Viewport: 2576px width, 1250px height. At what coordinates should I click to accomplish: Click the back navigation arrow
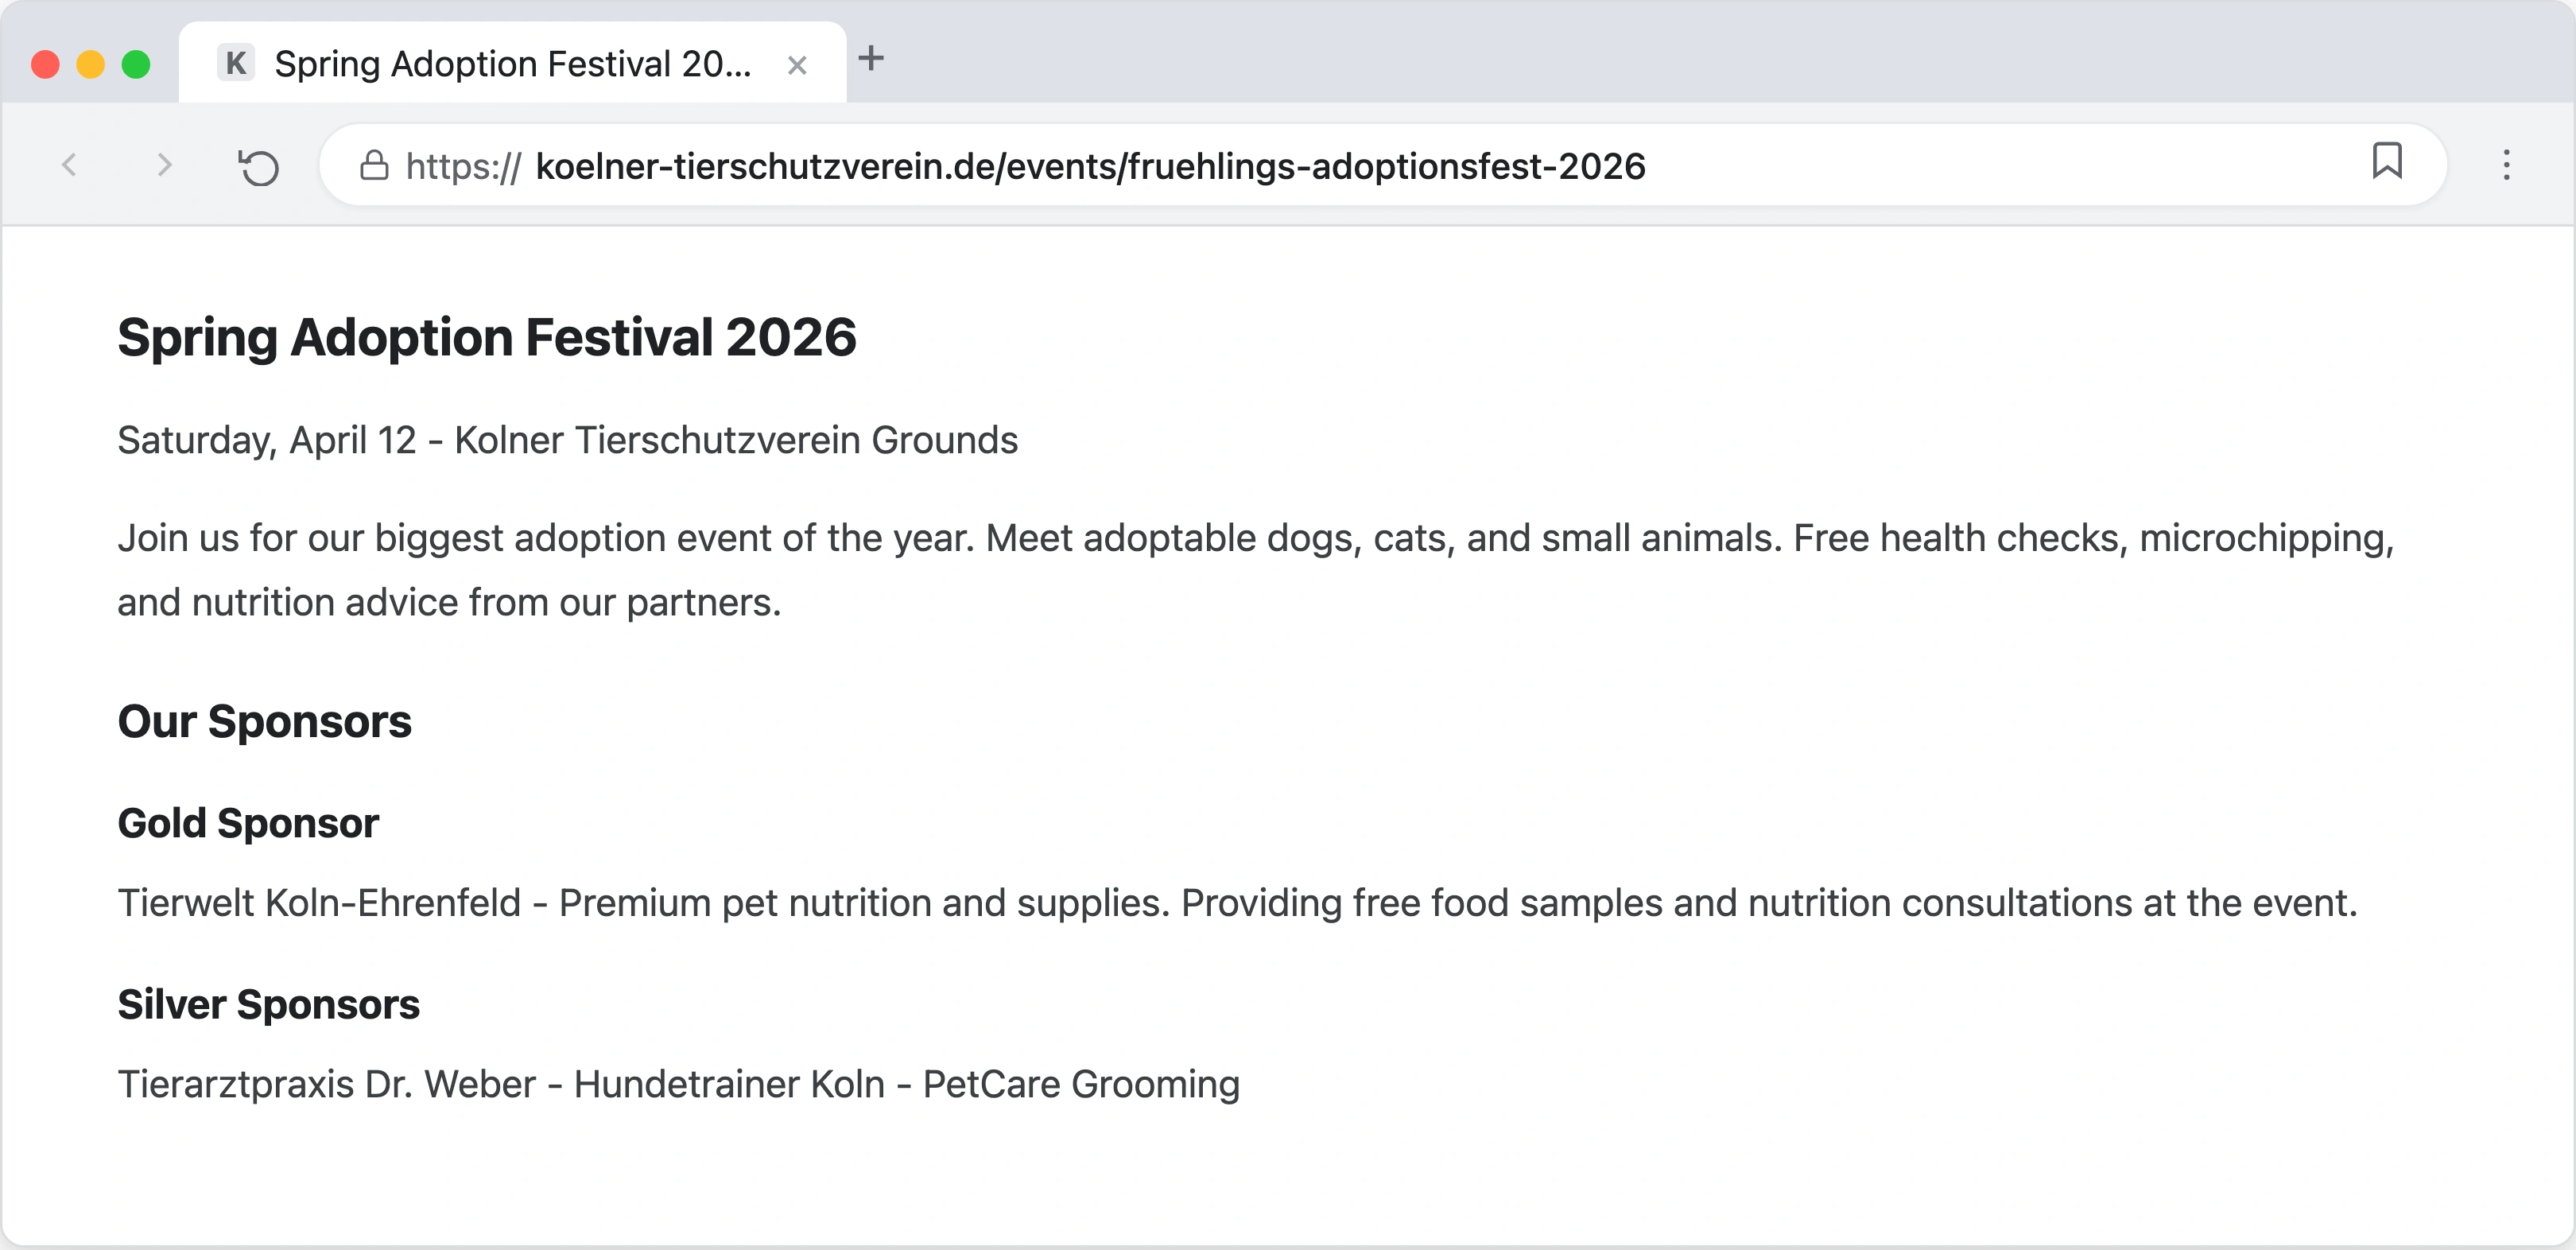click(x=68, y=166)
